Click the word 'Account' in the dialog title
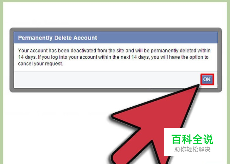Screen dimensions: 230x164 click(85, 38)
